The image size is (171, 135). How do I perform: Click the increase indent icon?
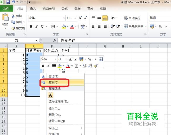[118, 26]
